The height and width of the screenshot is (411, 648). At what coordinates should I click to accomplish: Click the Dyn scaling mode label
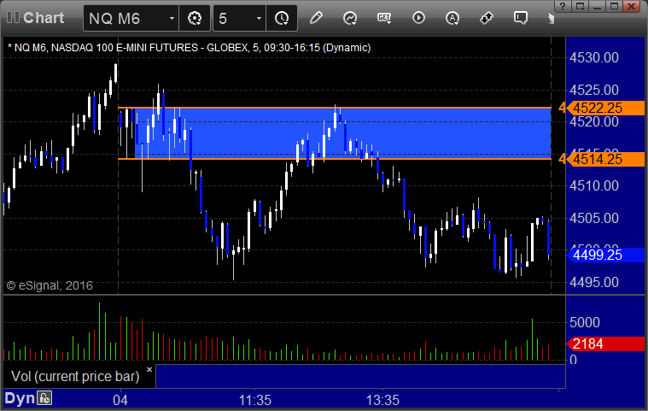tap(20, 398)
